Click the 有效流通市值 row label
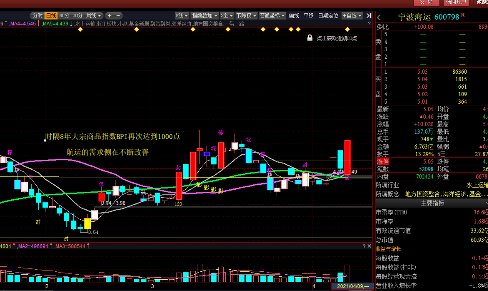The width and height of the screenshot is (488, 291). pyautogui.click(x=393, y=231)
